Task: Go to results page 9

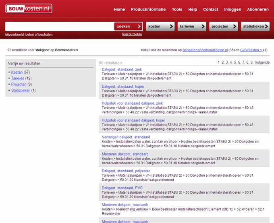Action: 252,62
